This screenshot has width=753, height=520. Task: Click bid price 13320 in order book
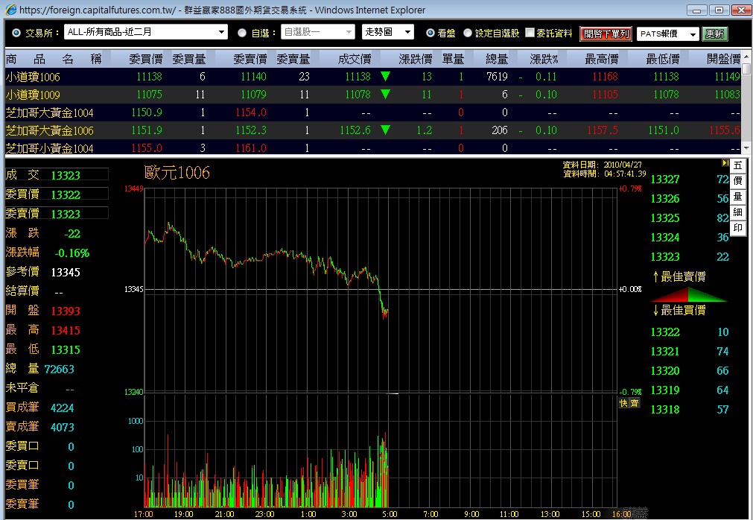665,371
